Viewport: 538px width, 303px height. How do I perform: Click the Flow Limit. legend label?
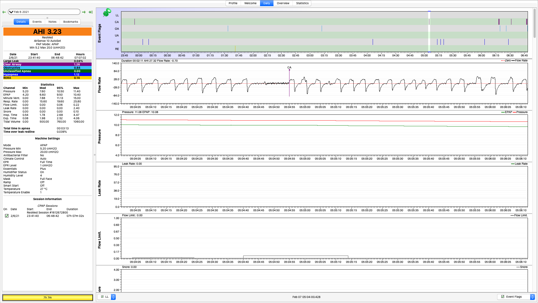pos(521,215)
